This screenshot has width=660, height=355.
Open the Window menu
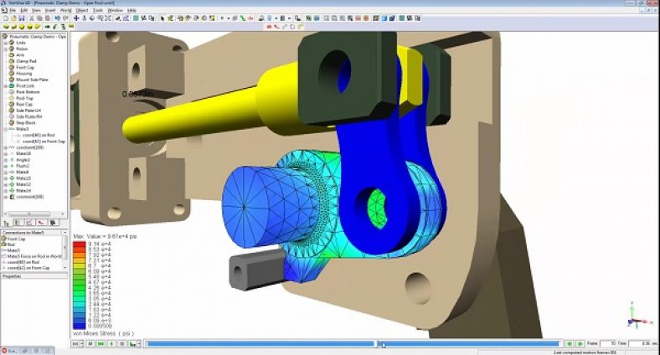coord(115,10)
